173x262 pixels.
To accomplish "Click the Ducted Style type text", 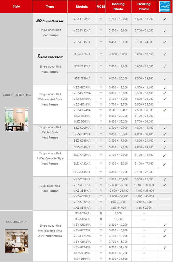I will 50,133.
